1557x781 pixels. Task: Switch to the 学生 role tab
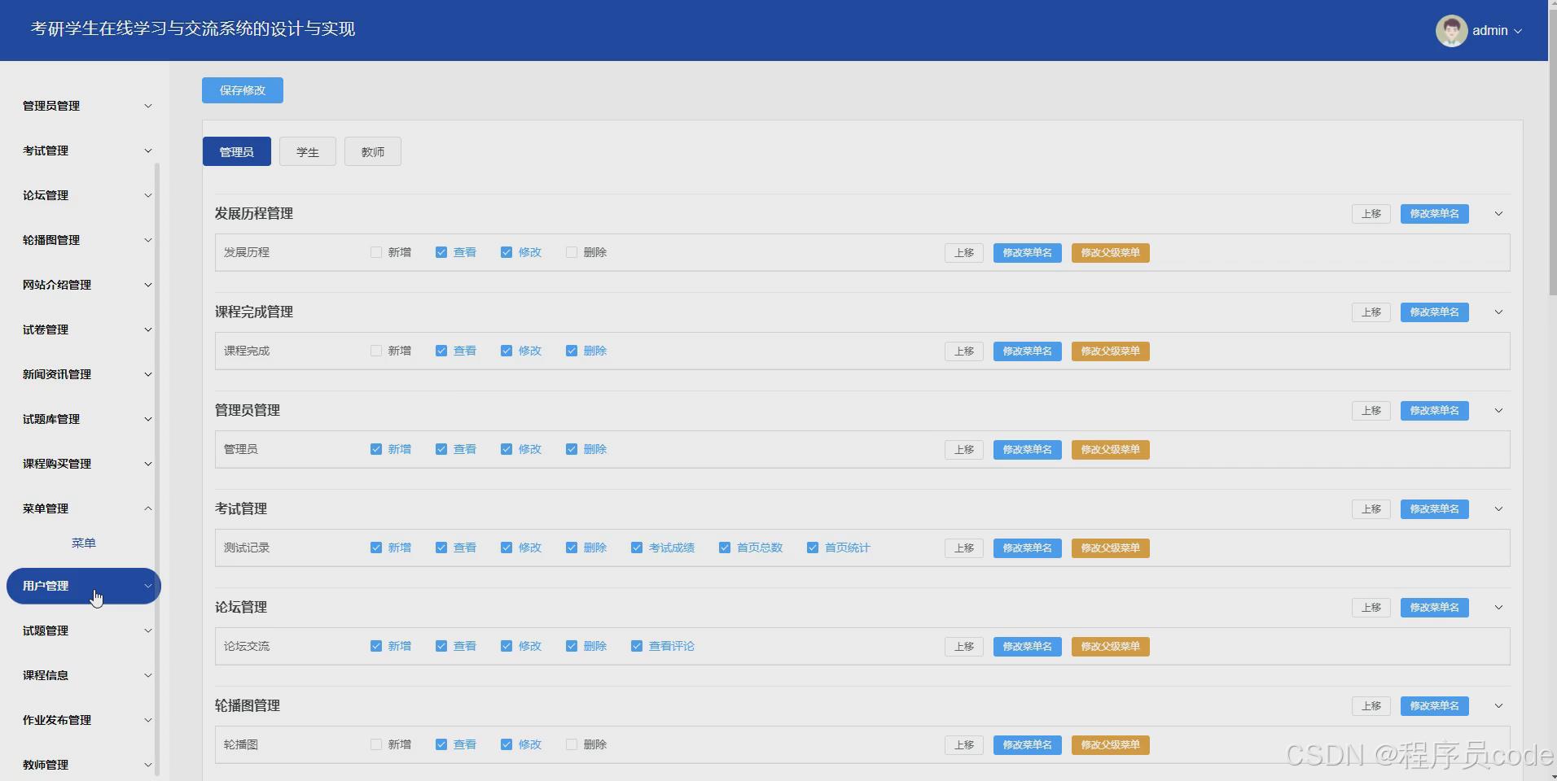[308, 152]
